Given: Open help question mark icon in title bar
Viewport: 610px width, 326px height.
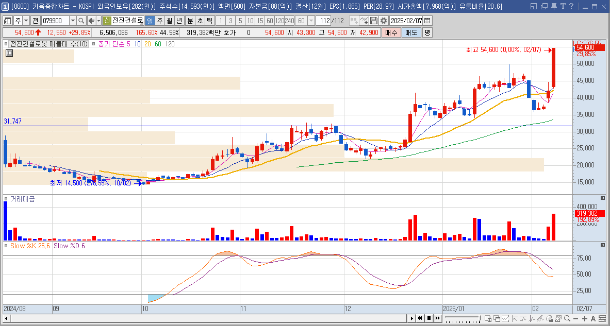Looking at the screenshot, I should [571, 6].
